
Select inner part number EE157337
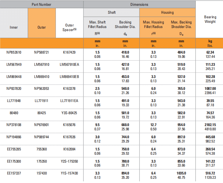pyautogui.click(x=14, y=173)
